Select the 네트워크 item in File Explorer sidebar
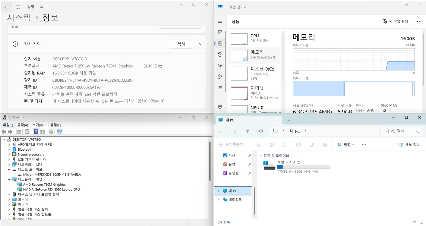Screen dimensions: 426x226 [x=232, y=199]
